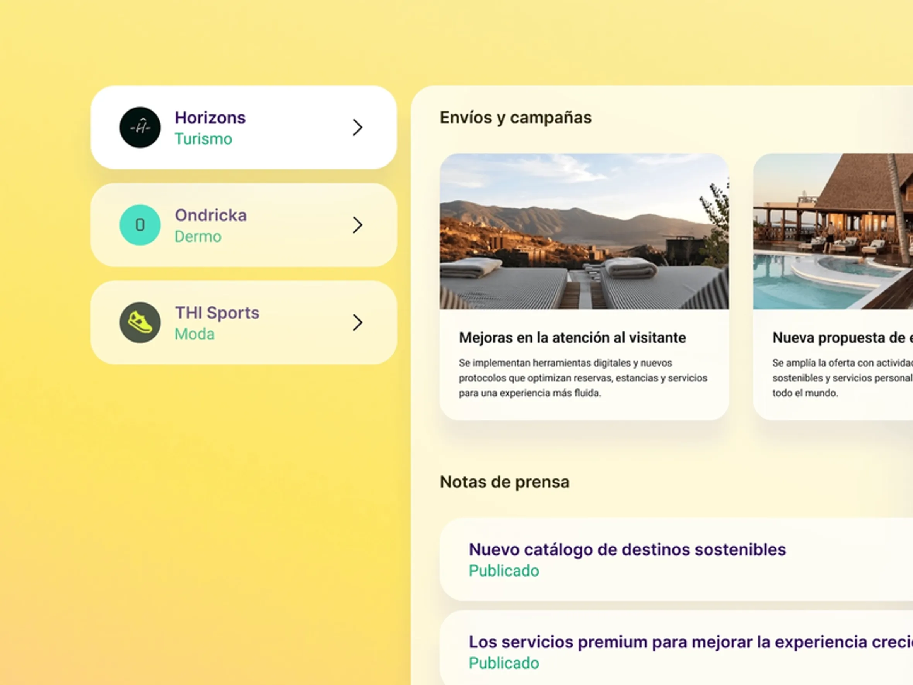Click the 'Publicado' status under the catalog note

(x=504, y=571)
